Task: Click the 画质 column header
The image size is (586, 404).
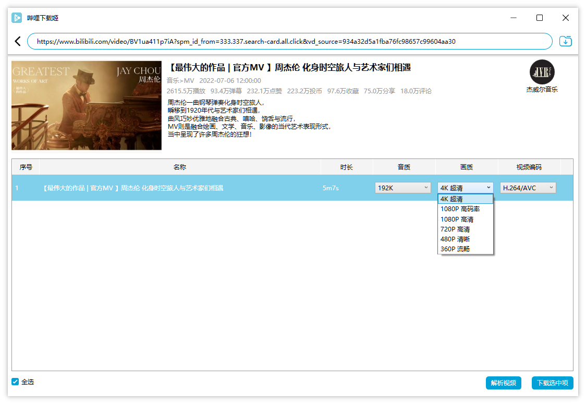Action: coord(467,167)
